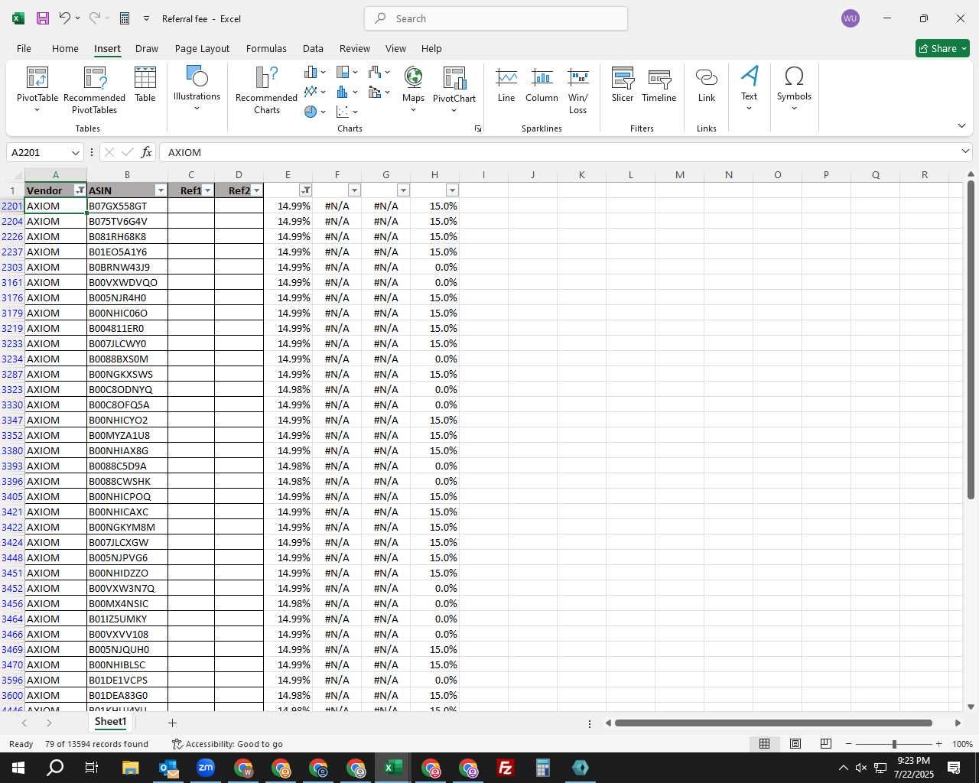Click the vertical scrollbar thumb

971,340
